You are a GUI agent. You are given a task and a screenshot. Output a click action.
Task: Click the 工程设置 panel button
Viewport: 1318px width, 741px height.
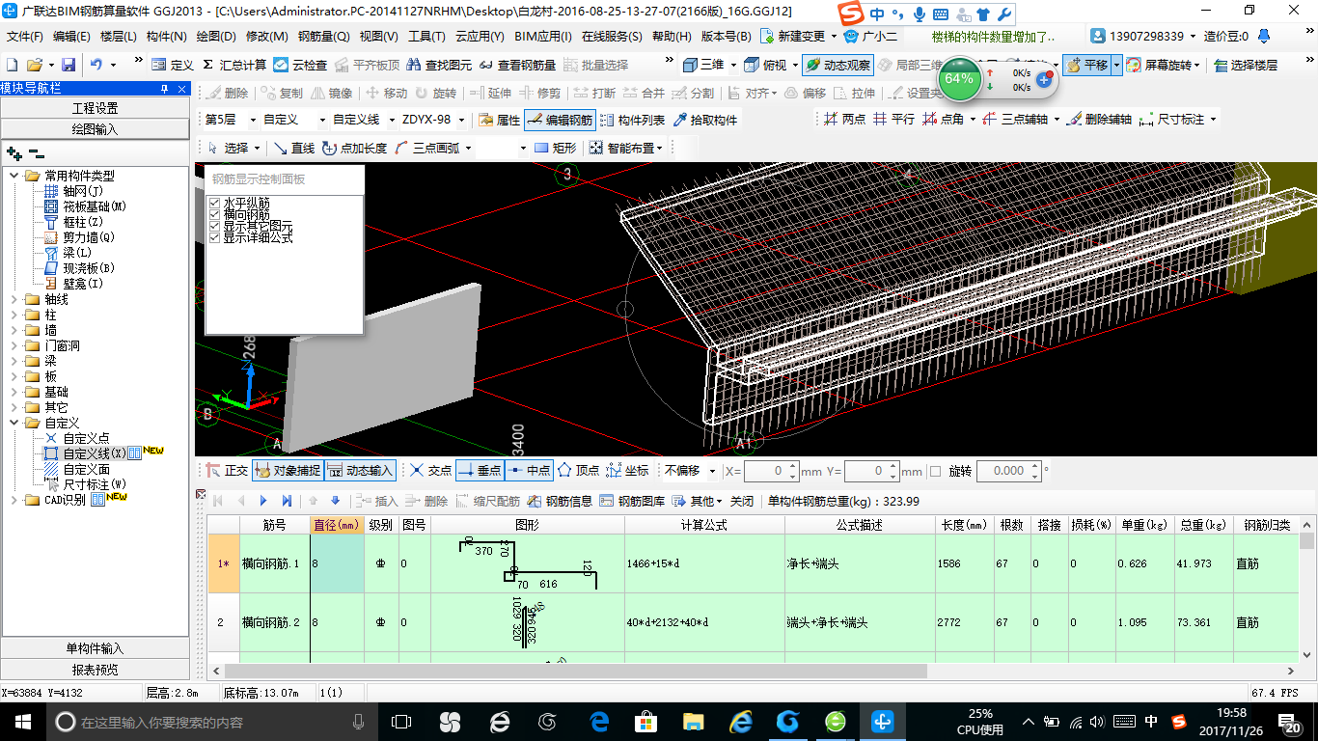(x=95, y=108)
